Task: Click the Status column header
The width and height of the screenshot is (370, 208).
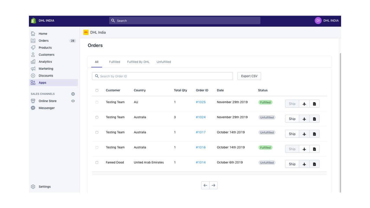Action: (263, 90)
